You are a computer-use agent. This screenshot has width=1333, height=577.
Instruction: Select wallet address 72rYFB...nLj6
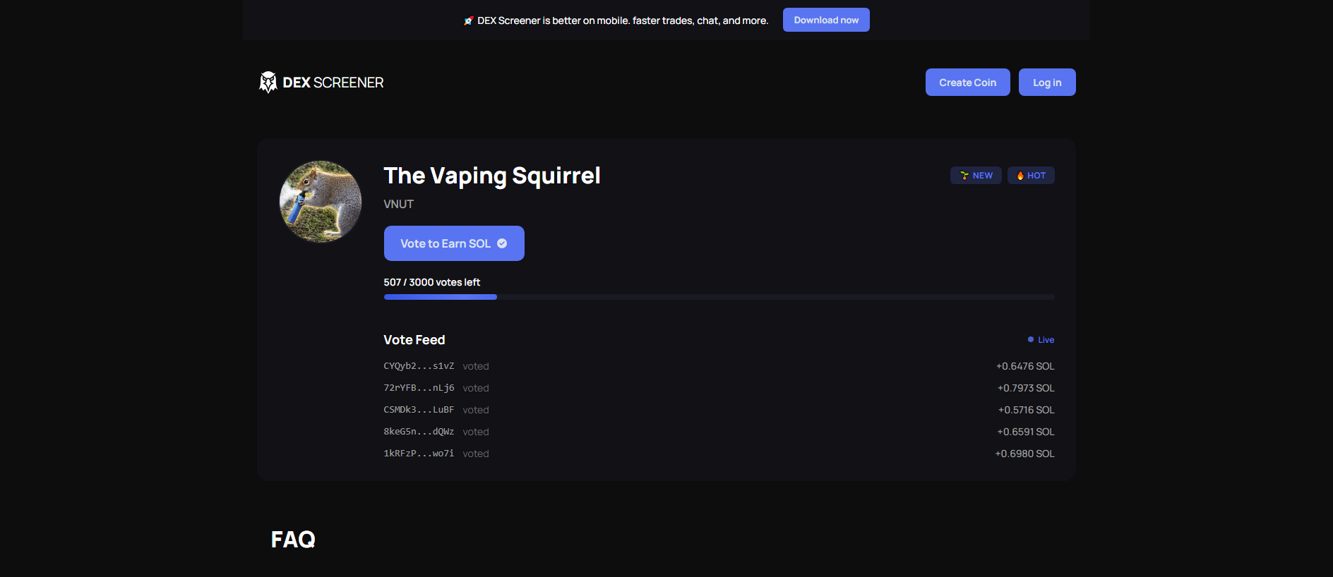point(419,388)
